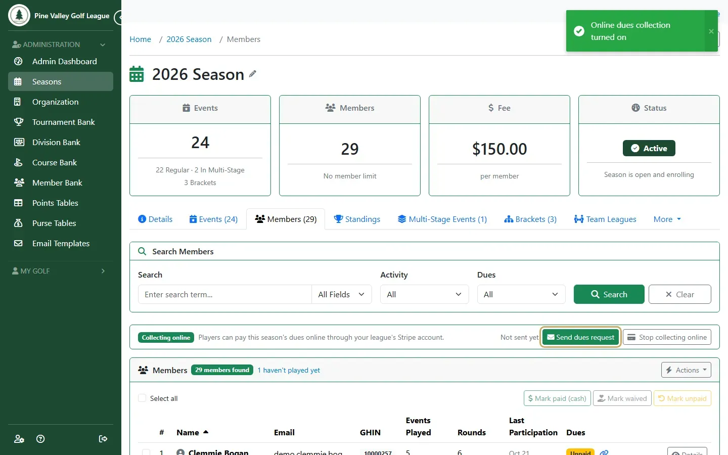Open Email Templates
Image resolution: width=728 pixels, height=455 pixels.
61,243
